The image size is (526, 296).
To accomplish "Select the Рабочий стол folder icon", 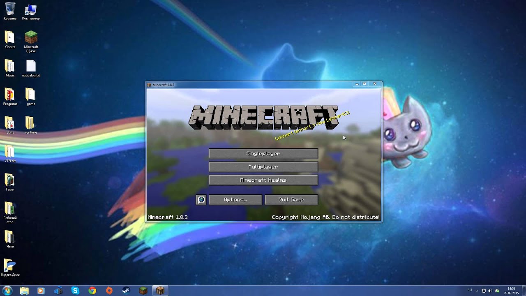I will [x=10, y=212].
